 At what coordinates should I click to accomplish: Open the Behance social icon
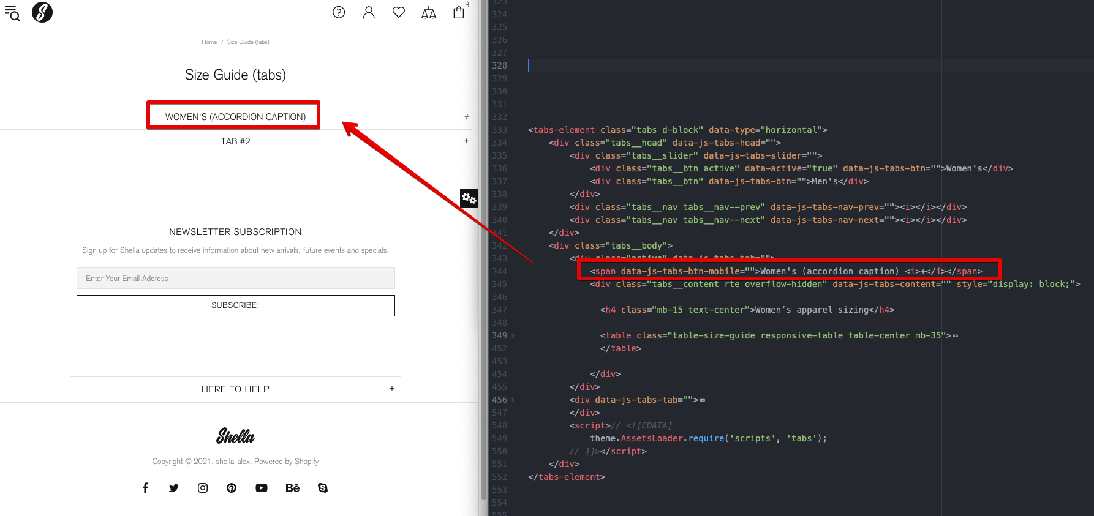293,488
